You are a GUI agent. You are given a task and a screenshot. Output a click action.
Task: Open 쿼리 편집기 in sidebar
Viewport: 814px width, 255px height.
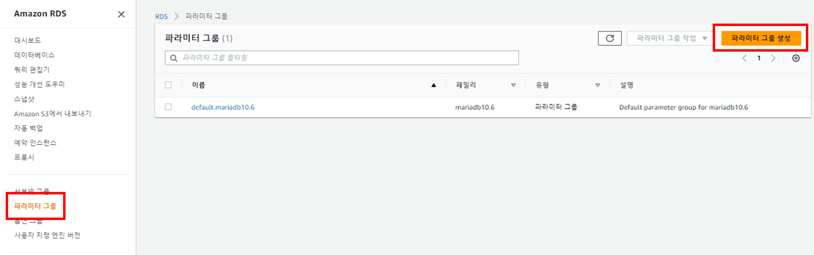pyautogui.click(x=32, y=70)
